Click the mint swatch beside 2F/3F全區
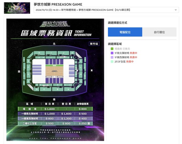Screen dimensions: 182x144 point(112,62)
